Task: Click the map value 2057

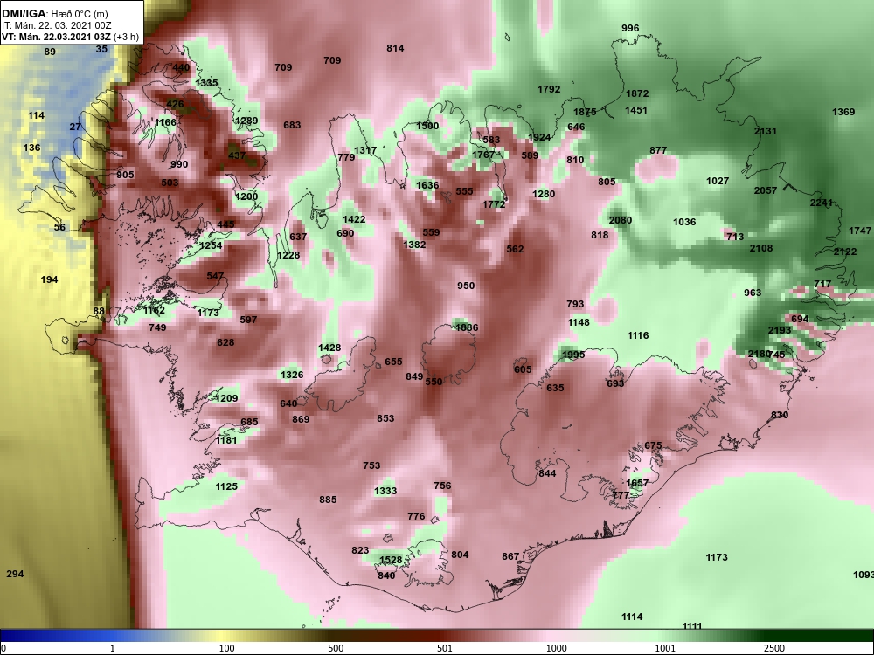Action: click(x=766, y=190)
